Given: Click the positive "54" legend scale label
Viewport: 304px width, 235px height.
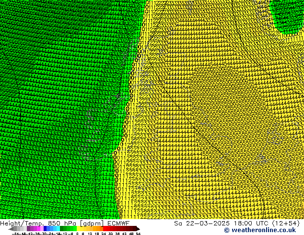Looking at the screenshot, I should click(138, 234).
